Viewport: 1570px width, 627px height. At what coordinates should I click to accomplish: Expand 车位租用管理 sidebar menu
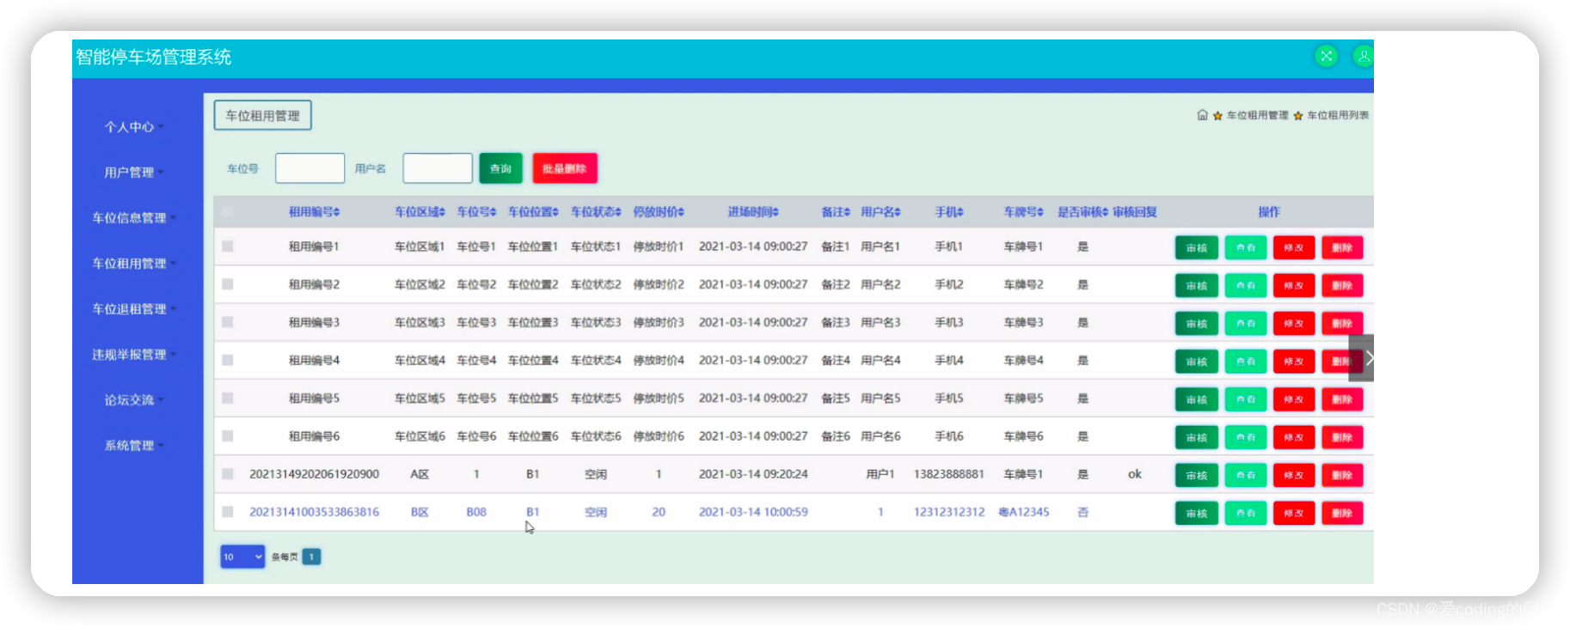pyautogui.click(x=133, y=264)
